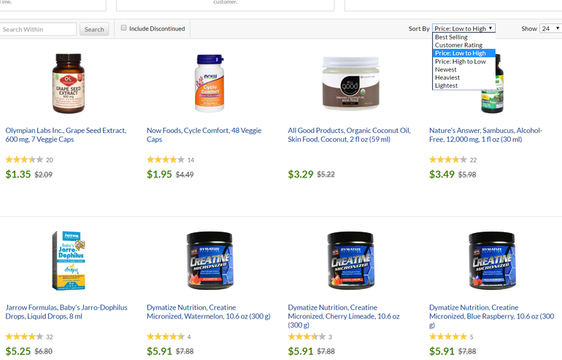Focus the Search Within input field
This screenshot has height=360, width=562.
point(38,29)
